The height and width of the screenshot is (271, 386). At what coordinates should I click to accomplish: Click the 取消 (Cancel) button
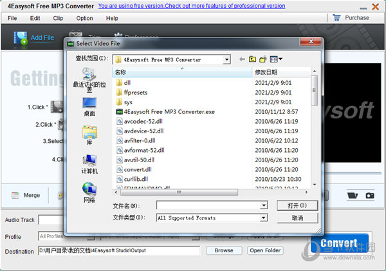tap(297, 218)
